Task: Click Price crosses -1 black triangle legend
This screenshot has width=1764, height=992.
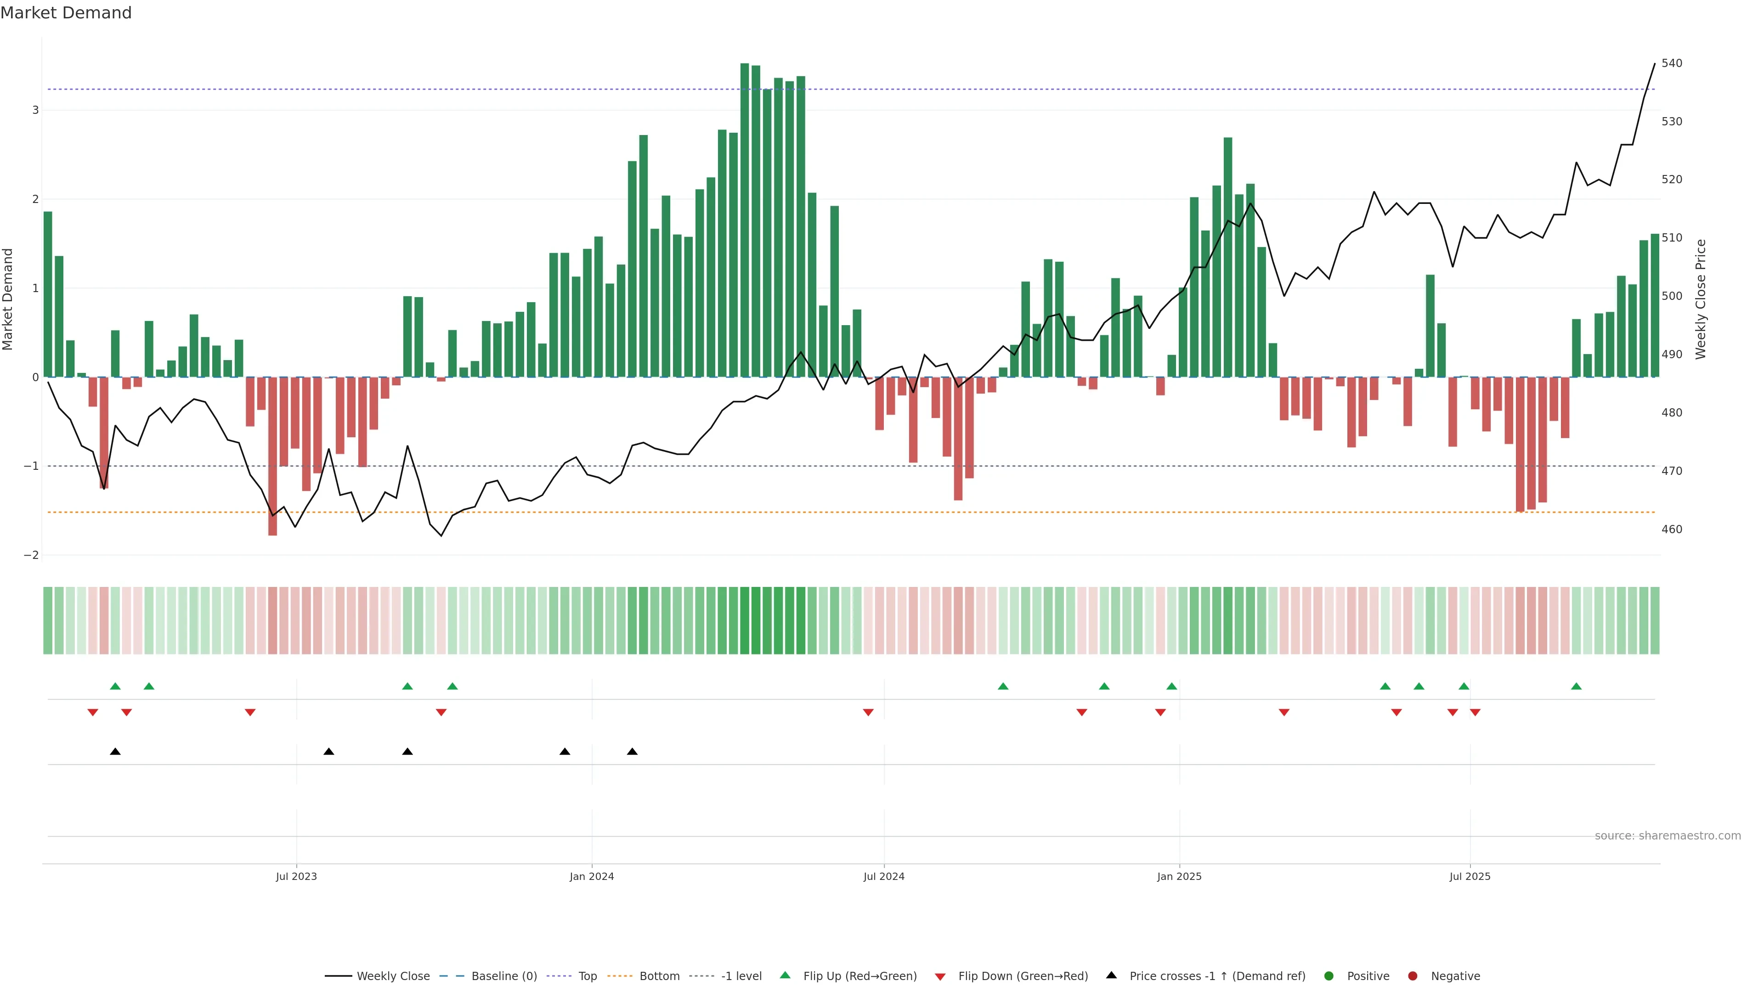Action: click(x=1111, y=975)
